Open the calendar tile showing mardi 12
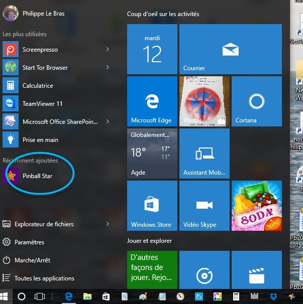This screenshot has height=304, width=303. click(152, 49)
